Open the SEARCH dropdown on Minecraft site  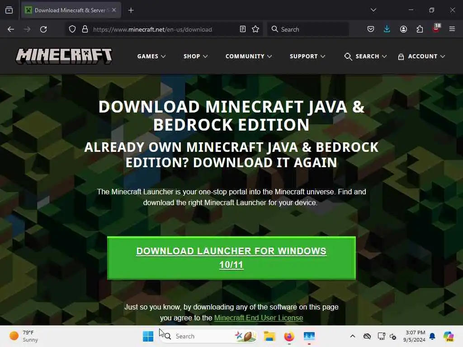[365, 56]
